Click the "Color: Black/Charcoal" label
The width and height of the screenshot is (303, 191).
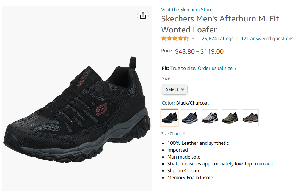185,103
